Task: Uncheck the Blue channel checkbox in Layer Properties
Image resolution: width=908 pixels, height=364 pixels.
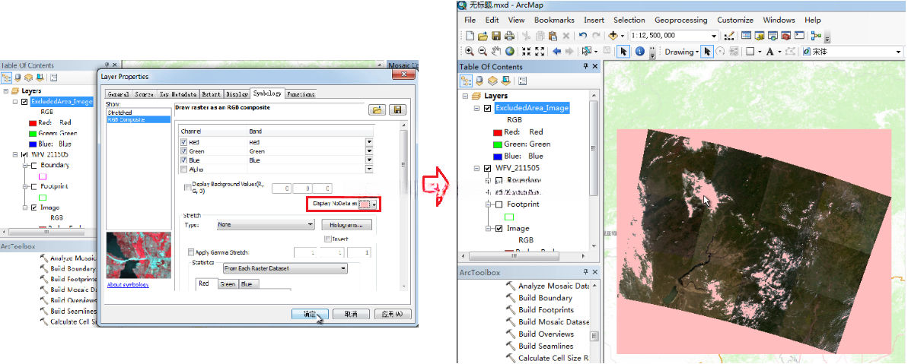Action: tap(183, 160)
